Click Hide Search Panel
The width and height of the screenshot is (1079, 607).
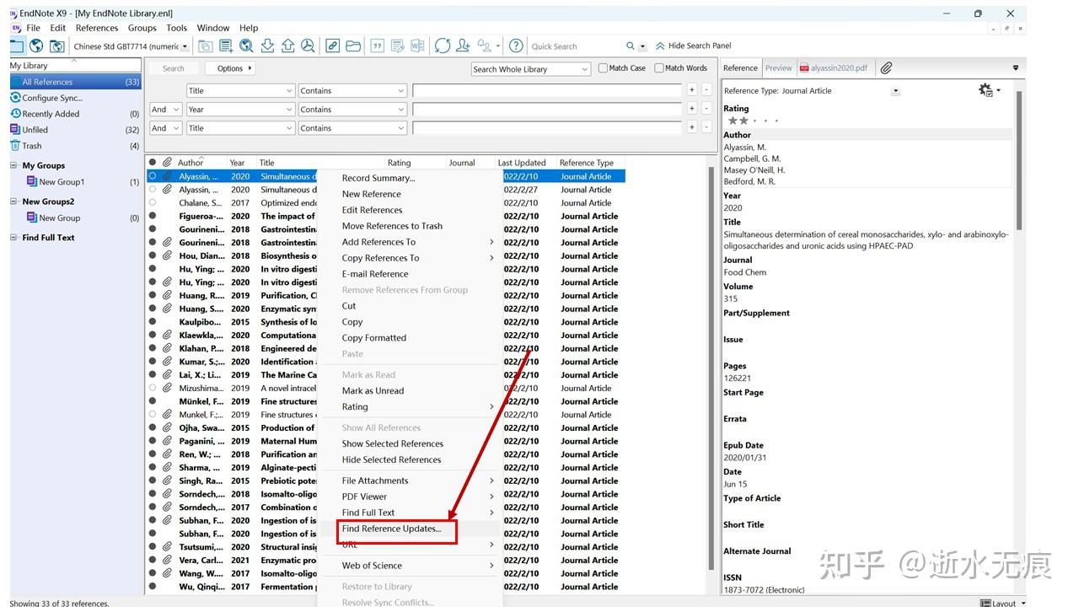tap(693, 46)
